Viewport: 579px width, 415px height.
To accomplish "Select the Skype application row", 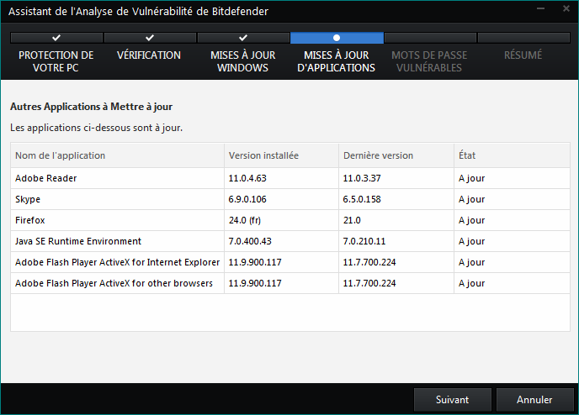I will pos(290,199).
